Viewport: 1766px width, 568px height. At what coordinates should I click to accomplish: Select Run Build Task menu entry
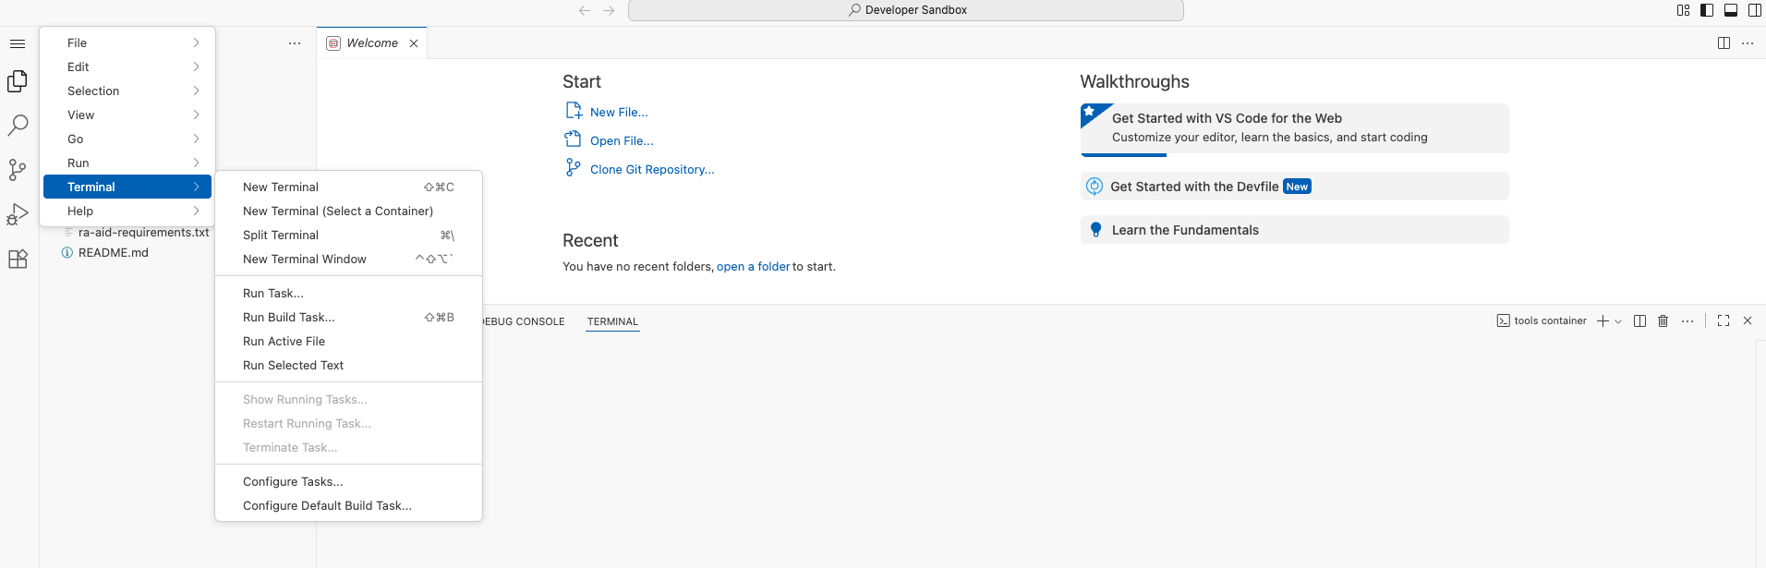(288, 317)
